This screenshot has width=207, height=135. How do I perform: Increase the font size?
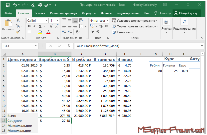tap(51, 26)
